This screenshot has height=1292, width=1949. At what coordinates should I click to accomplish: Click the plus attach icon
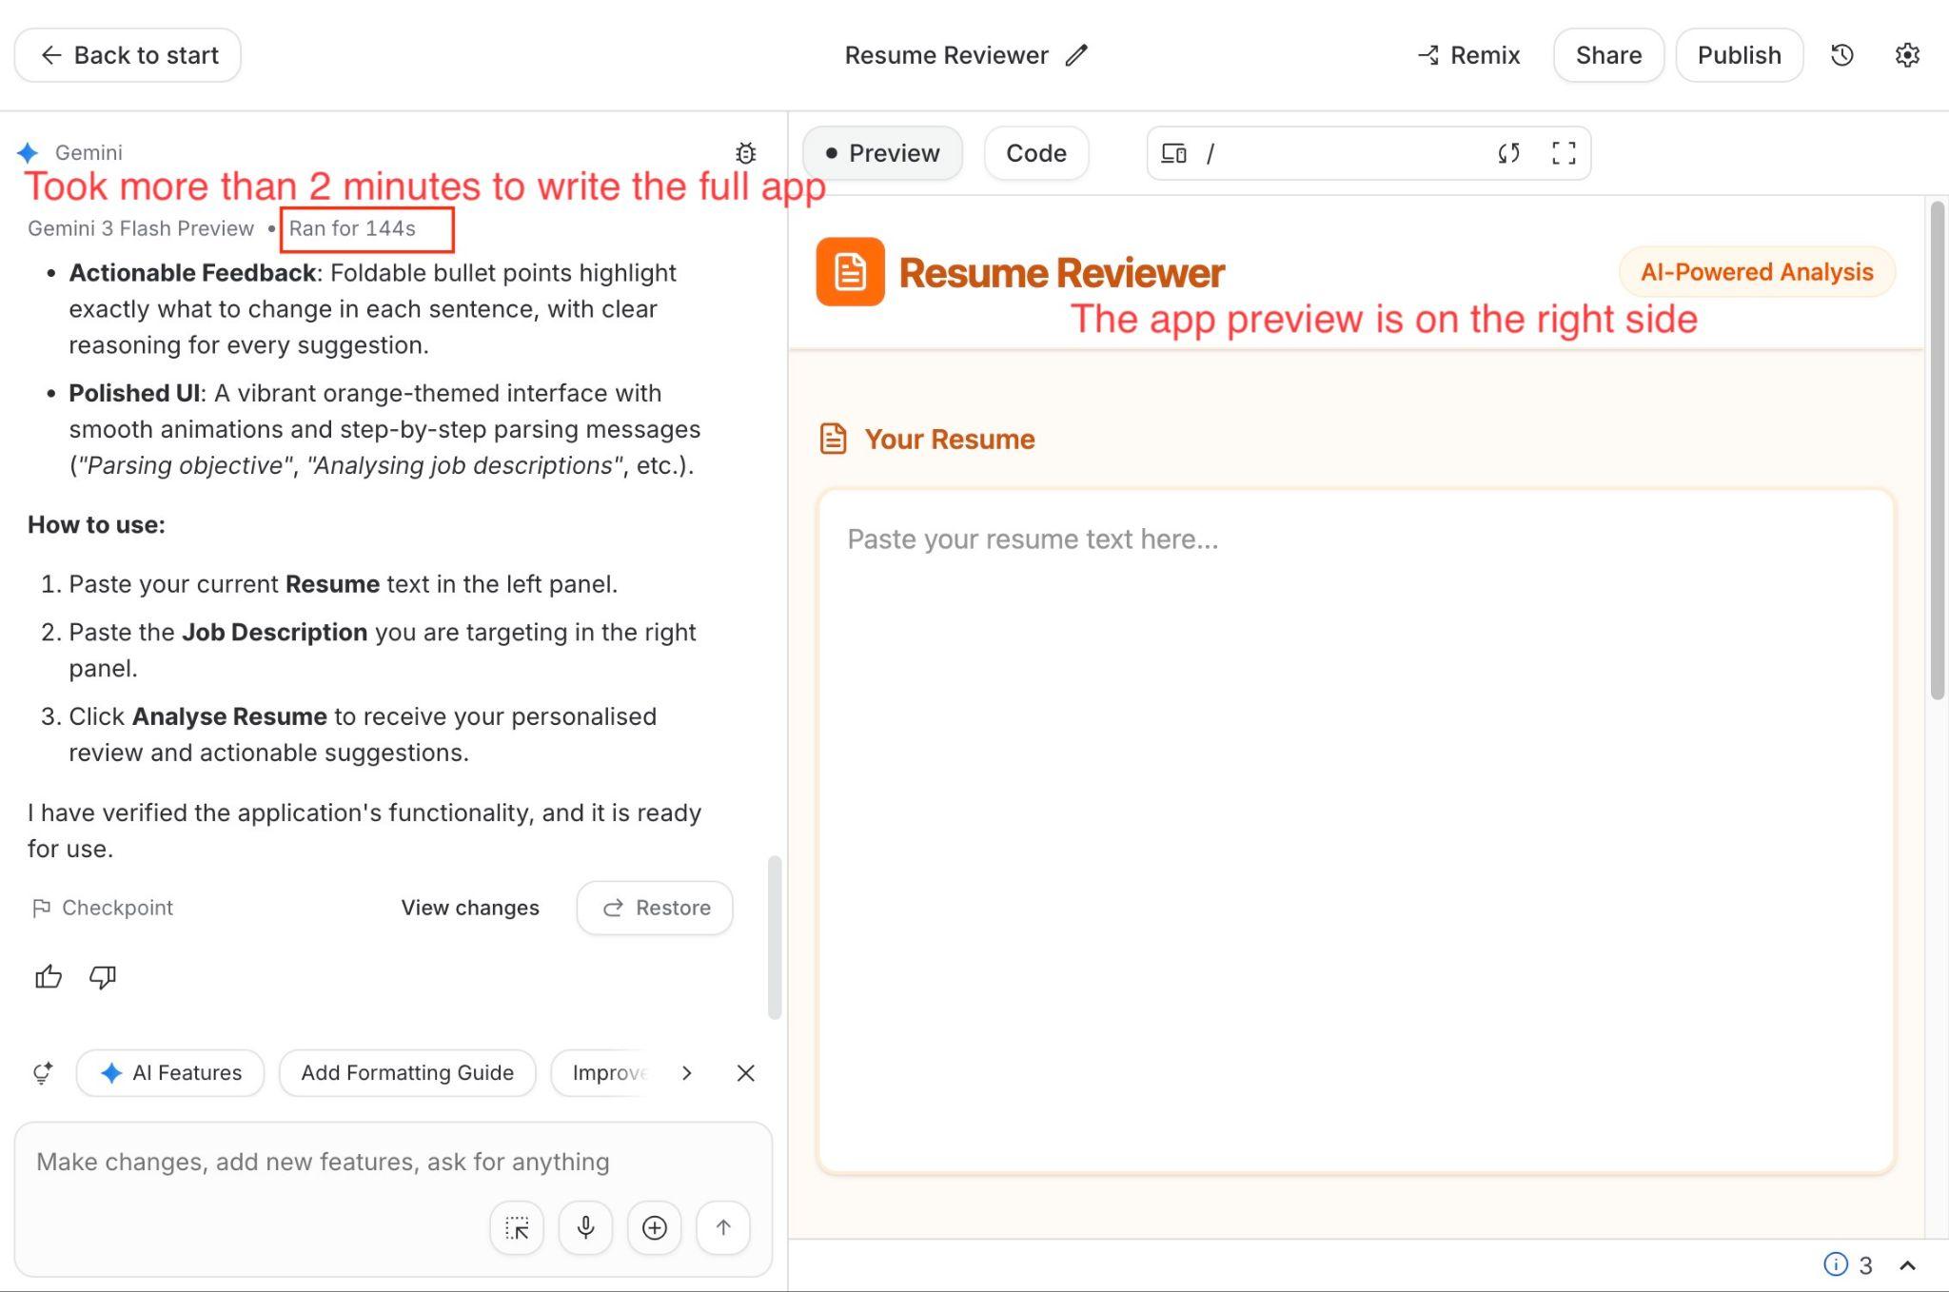pyautogui.click(x=654, y=1227)
